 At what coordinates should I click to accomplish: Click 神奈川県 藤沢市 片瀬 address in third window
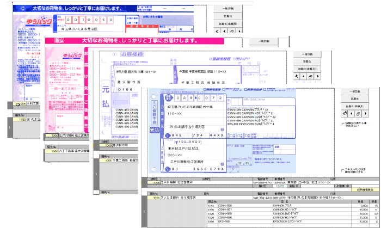coord(136,72)
